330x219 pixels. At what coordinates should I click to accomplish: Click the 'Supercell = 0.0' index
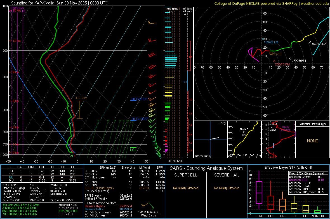(x=68, y=205)
